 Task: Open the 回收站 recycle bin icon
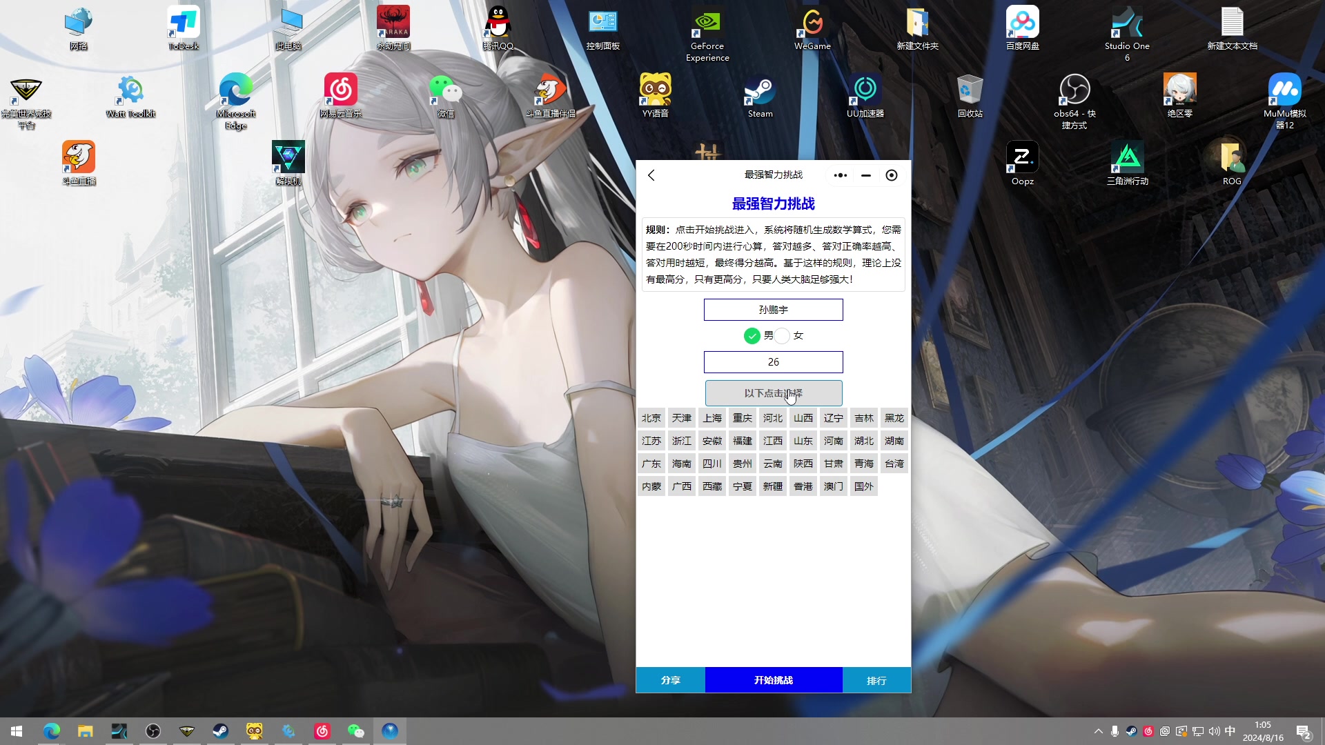pyautogui.click(x=970, y=96)
